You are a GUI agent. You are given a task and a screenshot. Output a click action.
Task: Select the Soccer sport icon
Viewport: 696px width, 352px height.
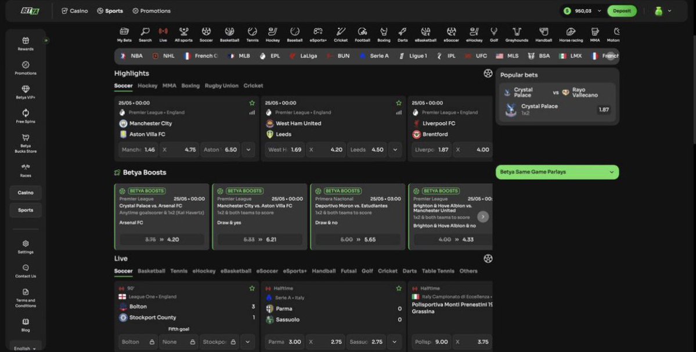(x=206, y=35)
